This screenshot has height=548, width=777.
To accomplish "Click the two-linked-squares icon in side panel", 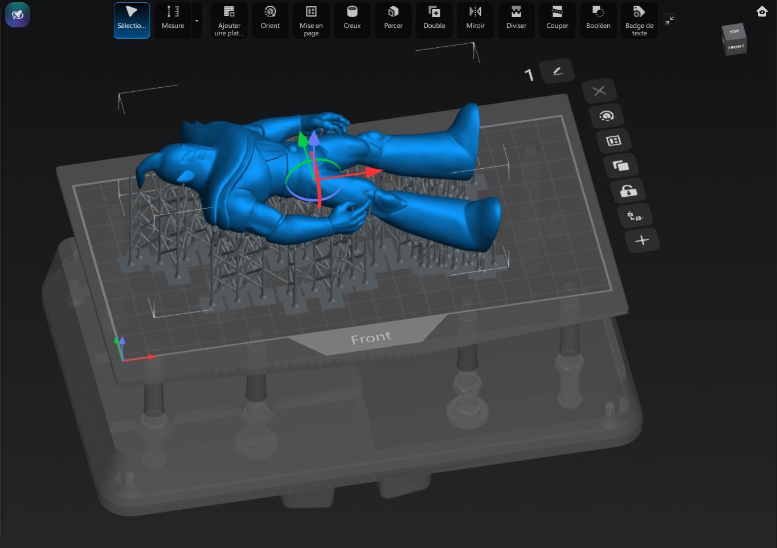I will pos(635,216).
